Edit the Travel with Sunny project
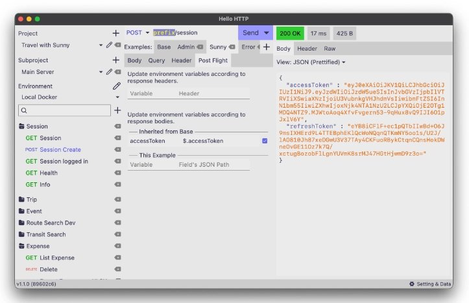The width and height of the screenshot is (469, 303). pos(109,45)
